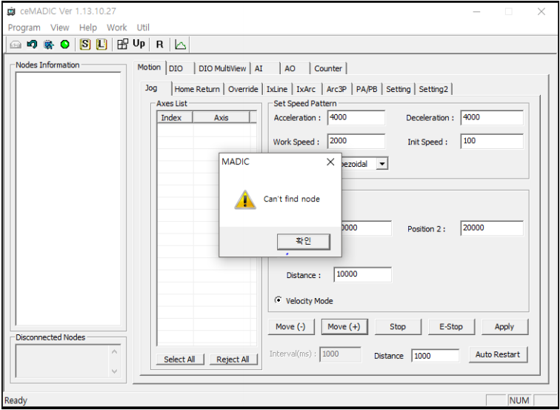This screenshot has width=560, height=410.
Task: Click the yellow S toolbar icon
Action: click(x=85, y=44)
